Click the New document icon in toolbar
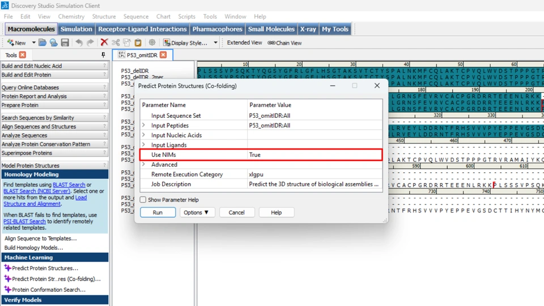This screenshot has width=544, height=306. click(11, 42)
